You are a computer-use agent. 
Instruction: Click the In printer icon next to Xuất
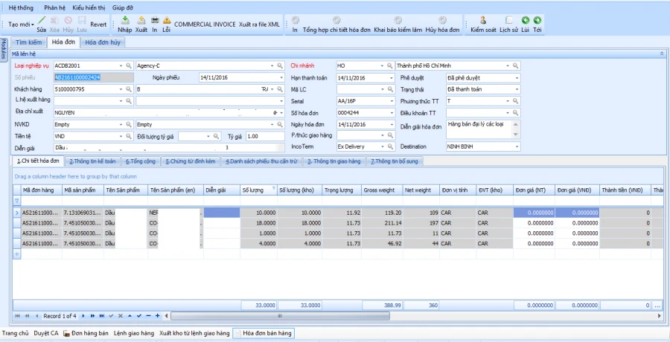pos(155,20)
